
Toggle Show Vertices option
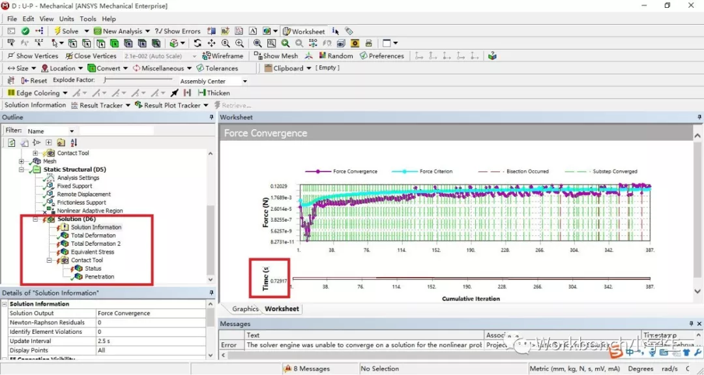(x=33, y=56)
